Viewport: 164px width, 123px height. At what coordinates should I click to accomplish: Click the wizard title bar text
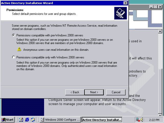coord(27,3)
